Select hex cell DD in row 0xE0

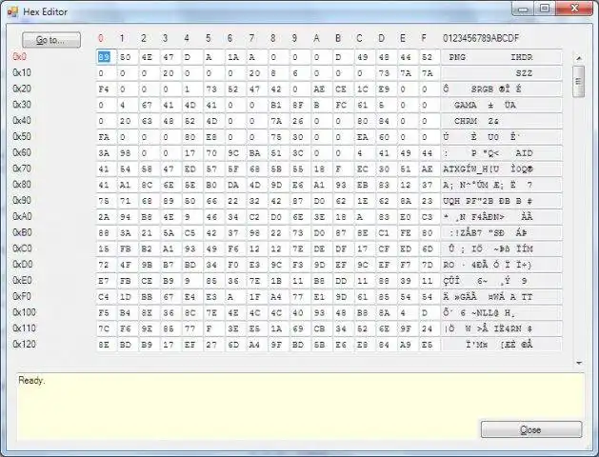coord(341,281)
